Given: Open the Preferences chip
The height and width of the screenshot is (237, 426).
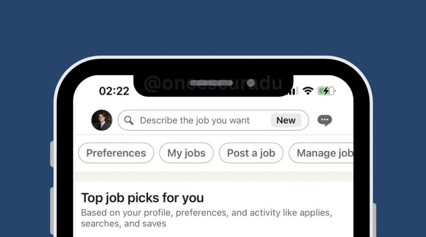Looking at the screenshot, I should click(116, 153).
